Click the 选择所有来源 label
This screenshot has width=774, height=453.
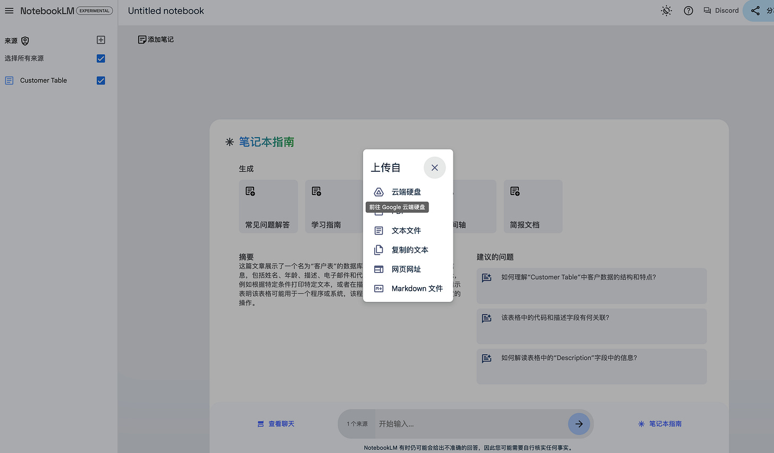coord(24,58)
